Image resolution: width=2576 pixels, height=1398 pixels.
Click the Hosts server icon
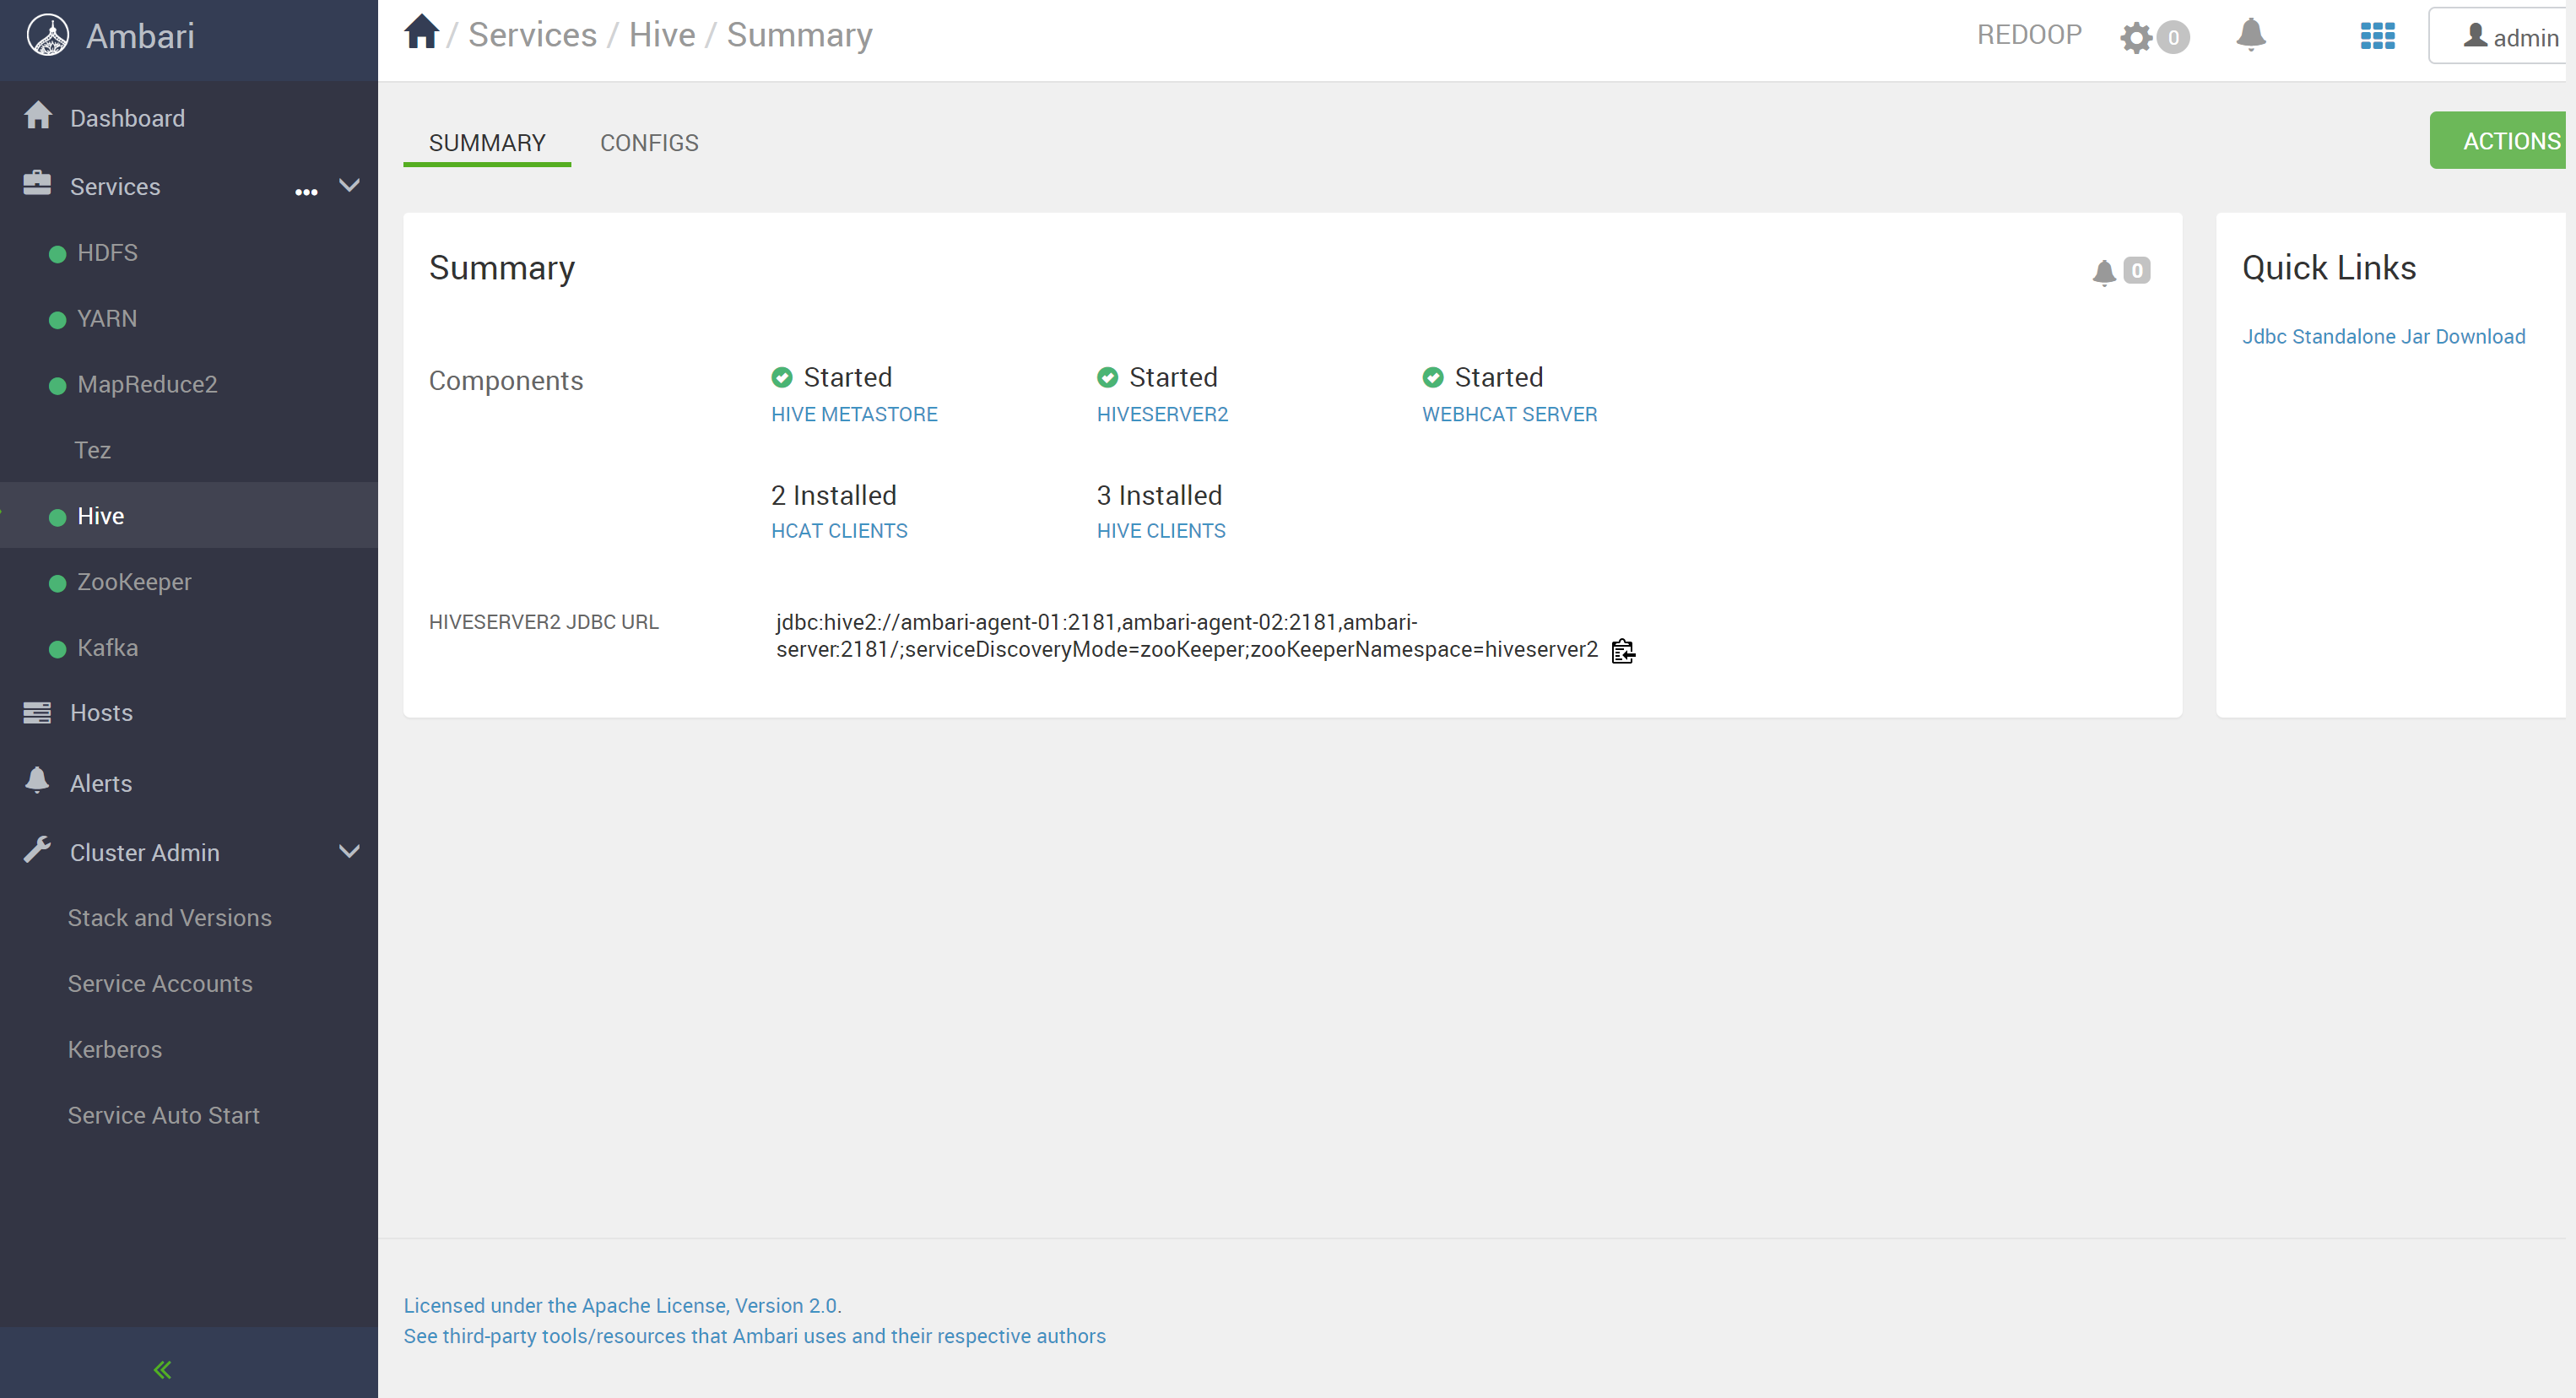[37, 712]
